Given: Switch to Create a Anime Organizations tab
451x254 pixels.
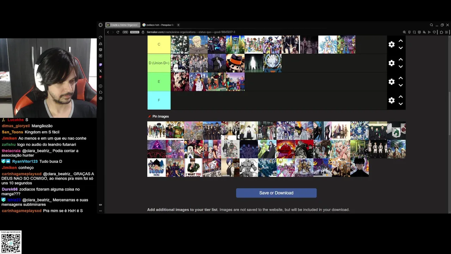Looking at the screenshot, I should click(x=123, y=25).
